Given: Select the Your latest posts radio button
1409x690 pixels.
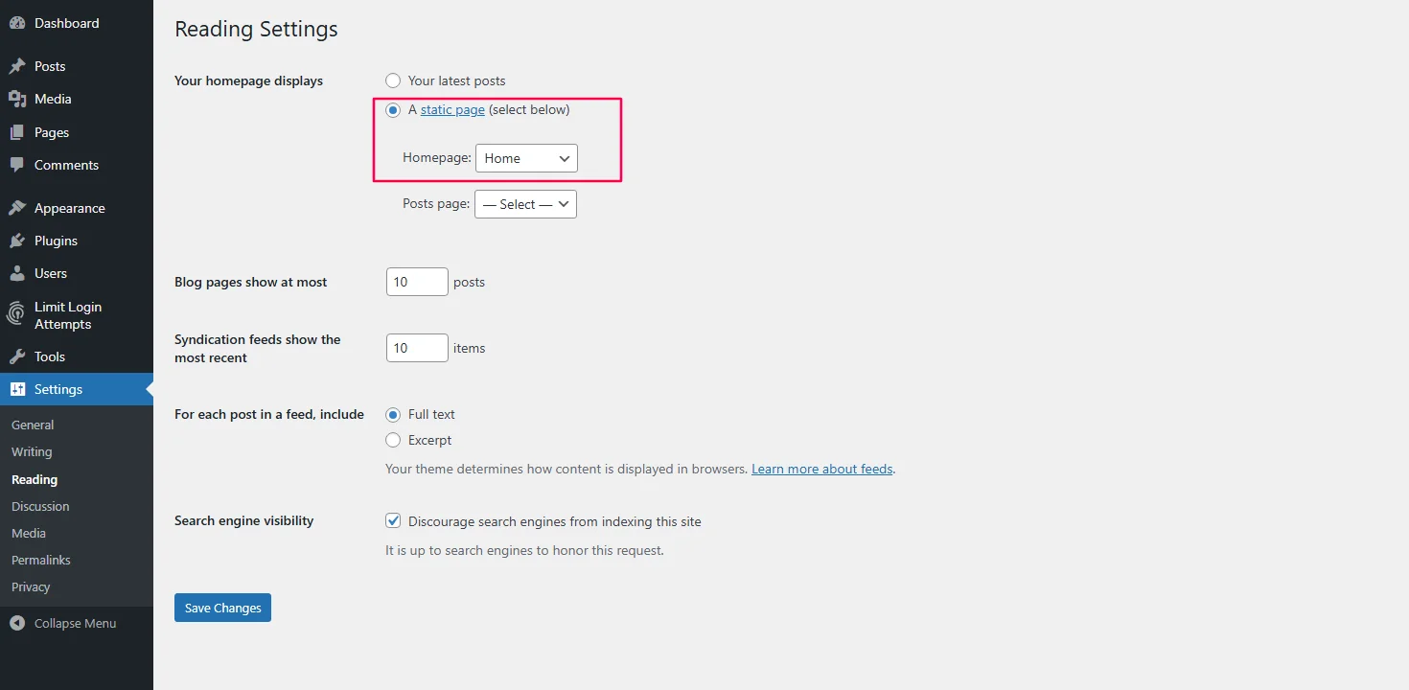Looking at the screenshot, I should click(393, 80).
